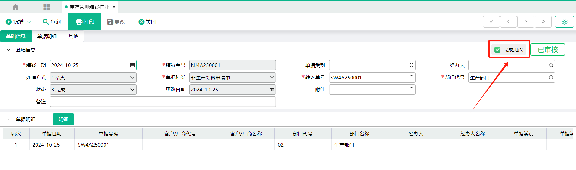Jump to the last record
The image size is (576, 170).
pos(543,22)
